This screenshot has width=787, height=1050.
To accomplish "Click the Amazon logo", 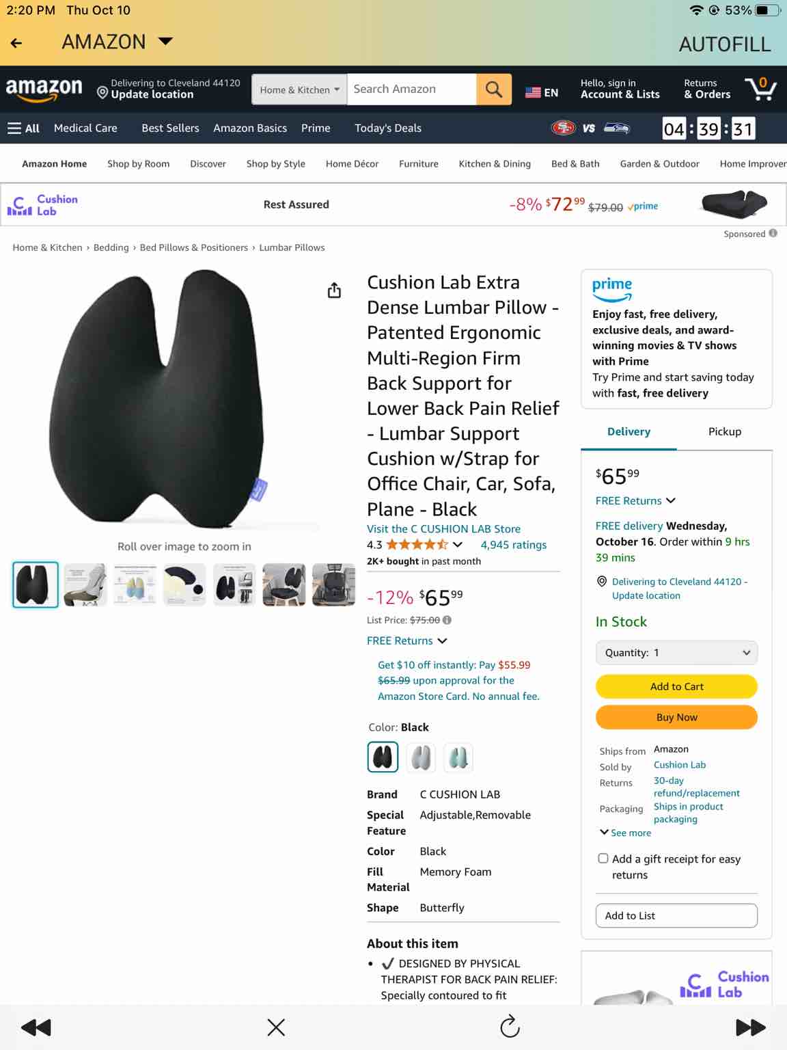I will (44, 90).
